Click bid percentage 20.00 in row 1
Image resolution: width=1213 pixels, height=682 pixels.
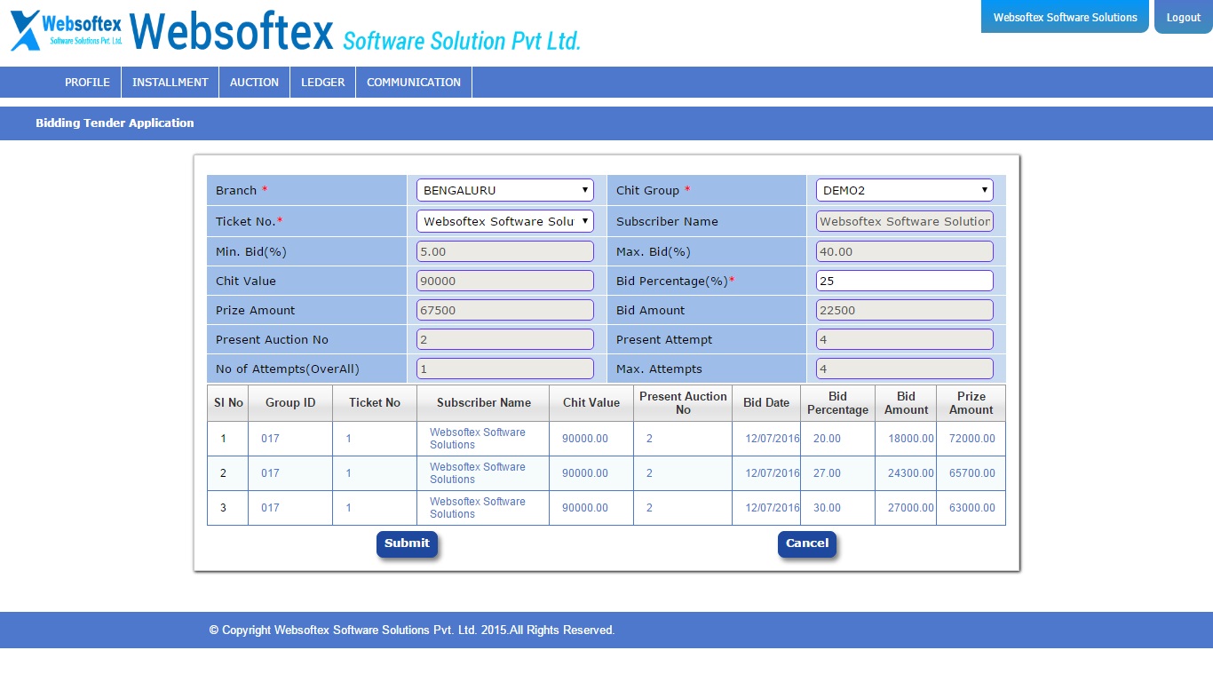pyautogui.click(x=827, y=439)
